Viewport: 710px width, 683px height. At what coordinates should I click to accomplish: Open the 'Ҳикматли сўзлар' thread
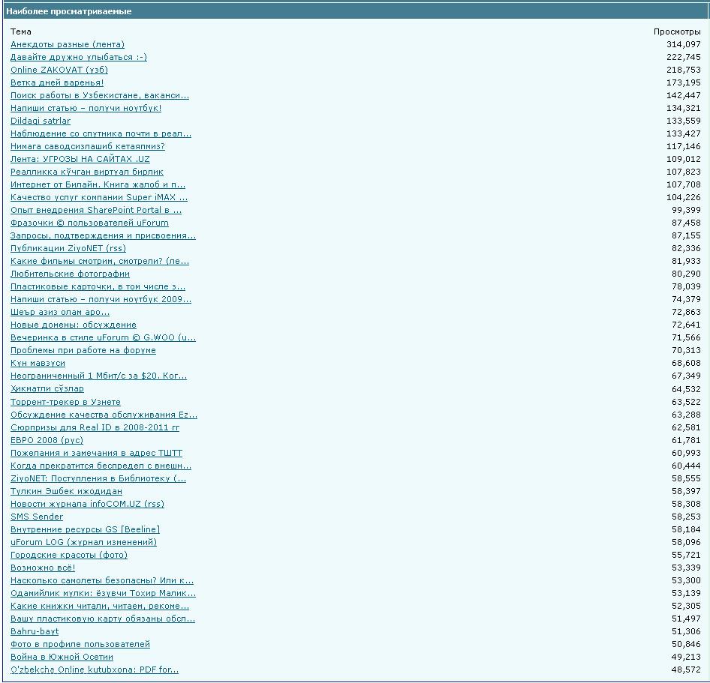[x=47, y=388]
